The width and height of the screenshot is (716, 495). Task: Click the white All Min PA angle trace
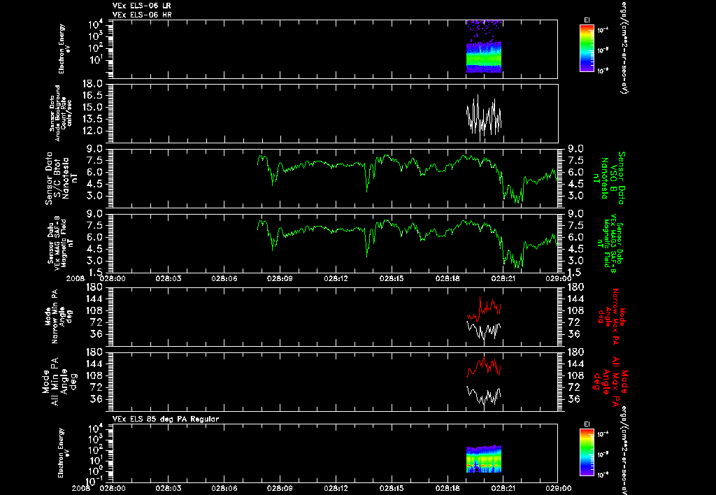pos(484,396)
